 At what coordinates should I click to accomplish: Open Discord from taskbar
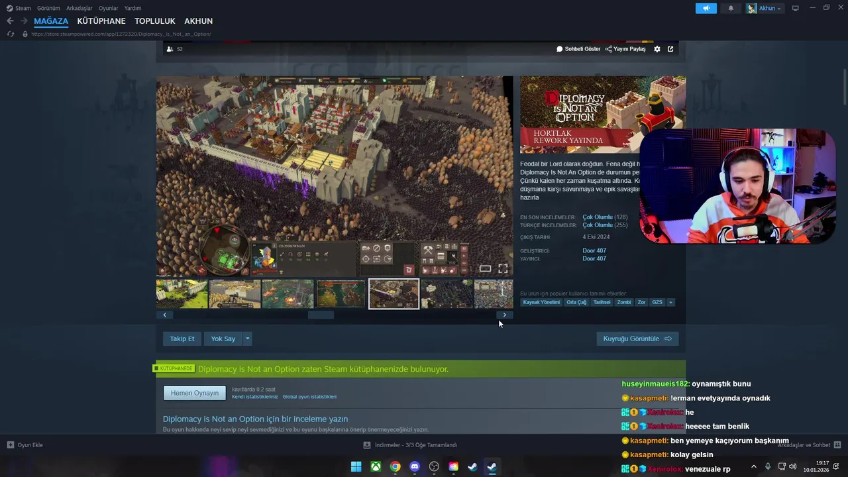click(x=415, y=466)
